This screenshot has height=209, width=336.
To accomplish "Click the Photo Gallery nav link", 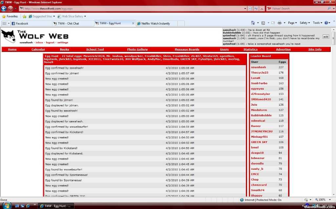I will click(x=137, y=49).
